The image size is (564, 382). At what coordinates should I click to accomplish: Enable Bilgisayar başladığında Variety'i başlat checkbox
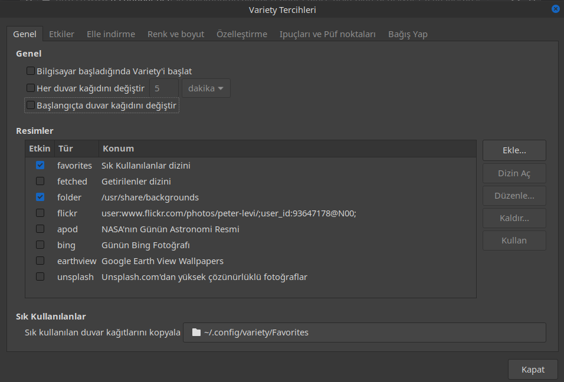31,71
